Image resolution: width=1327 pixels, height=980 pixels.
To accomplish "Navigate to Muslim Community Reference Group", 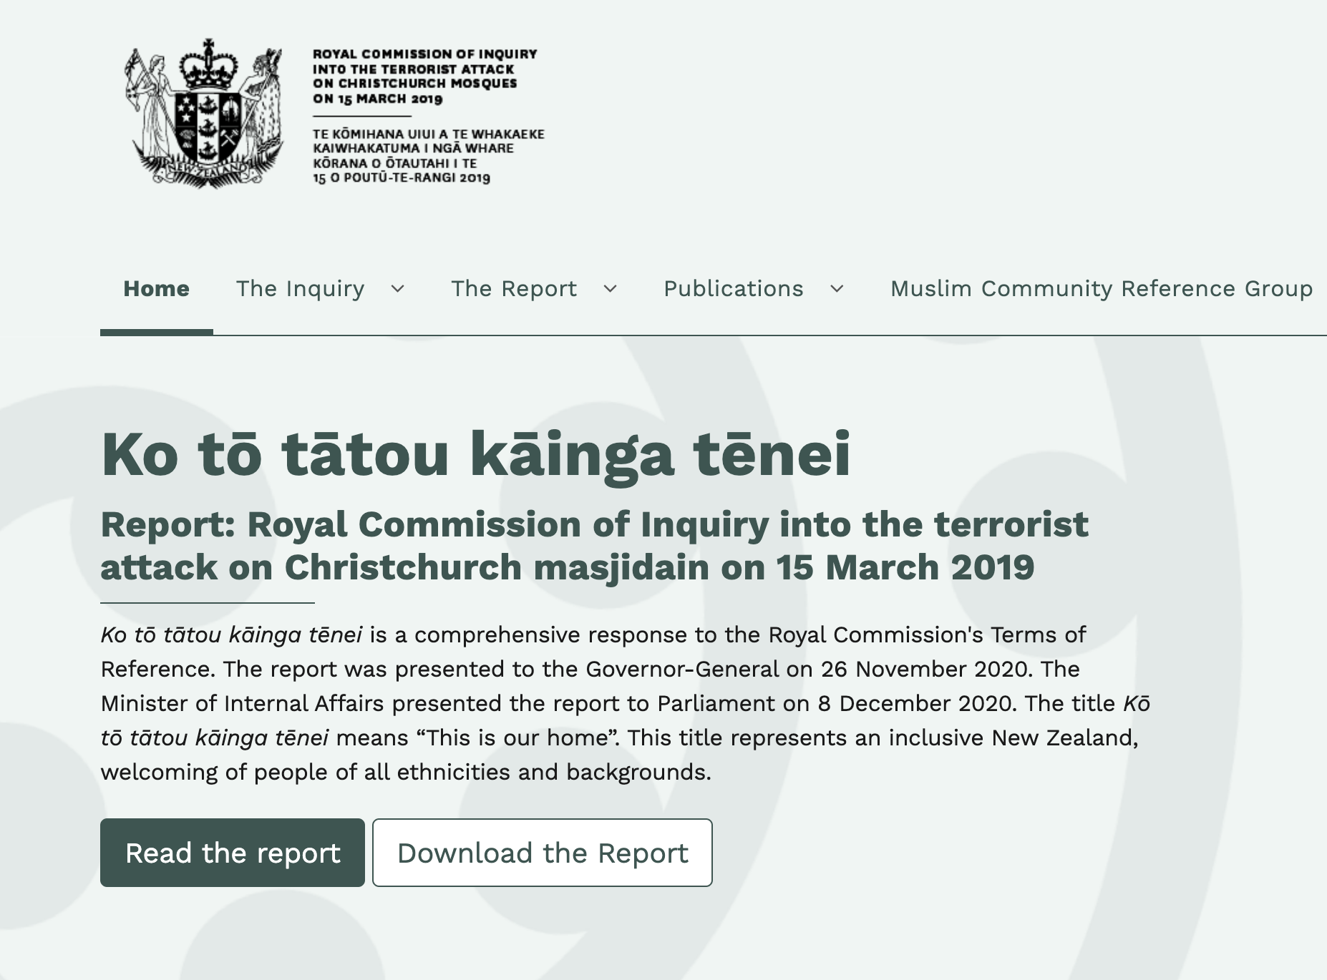I will [x=1100, y=288].
